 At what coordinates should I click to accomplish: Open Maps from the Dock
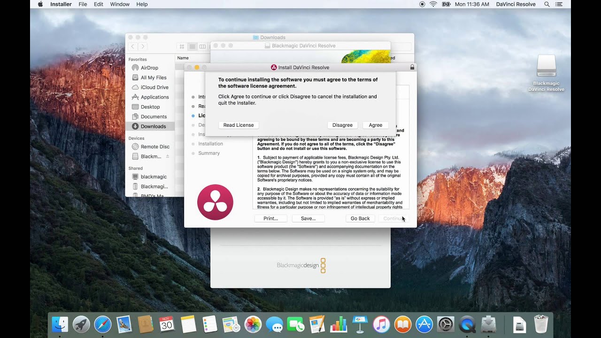coord(231,324)
